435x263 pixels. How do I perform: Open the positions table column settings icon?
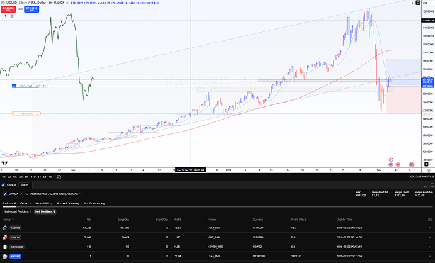(x=430, y=220)
